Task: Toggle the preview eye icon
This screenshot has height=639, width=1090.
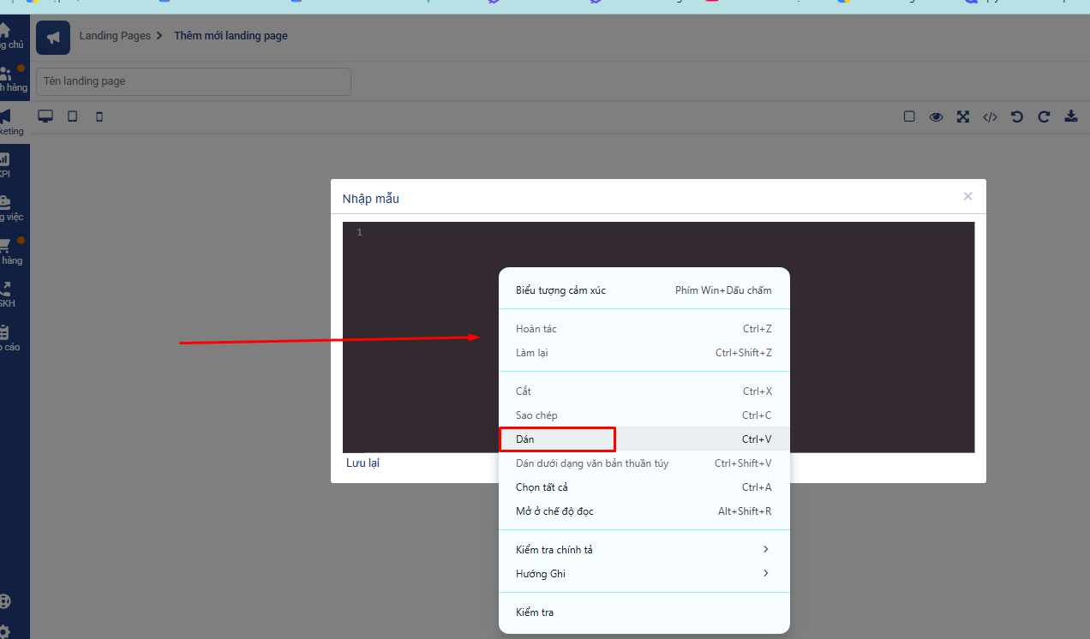Action: [x=937, y=117]
